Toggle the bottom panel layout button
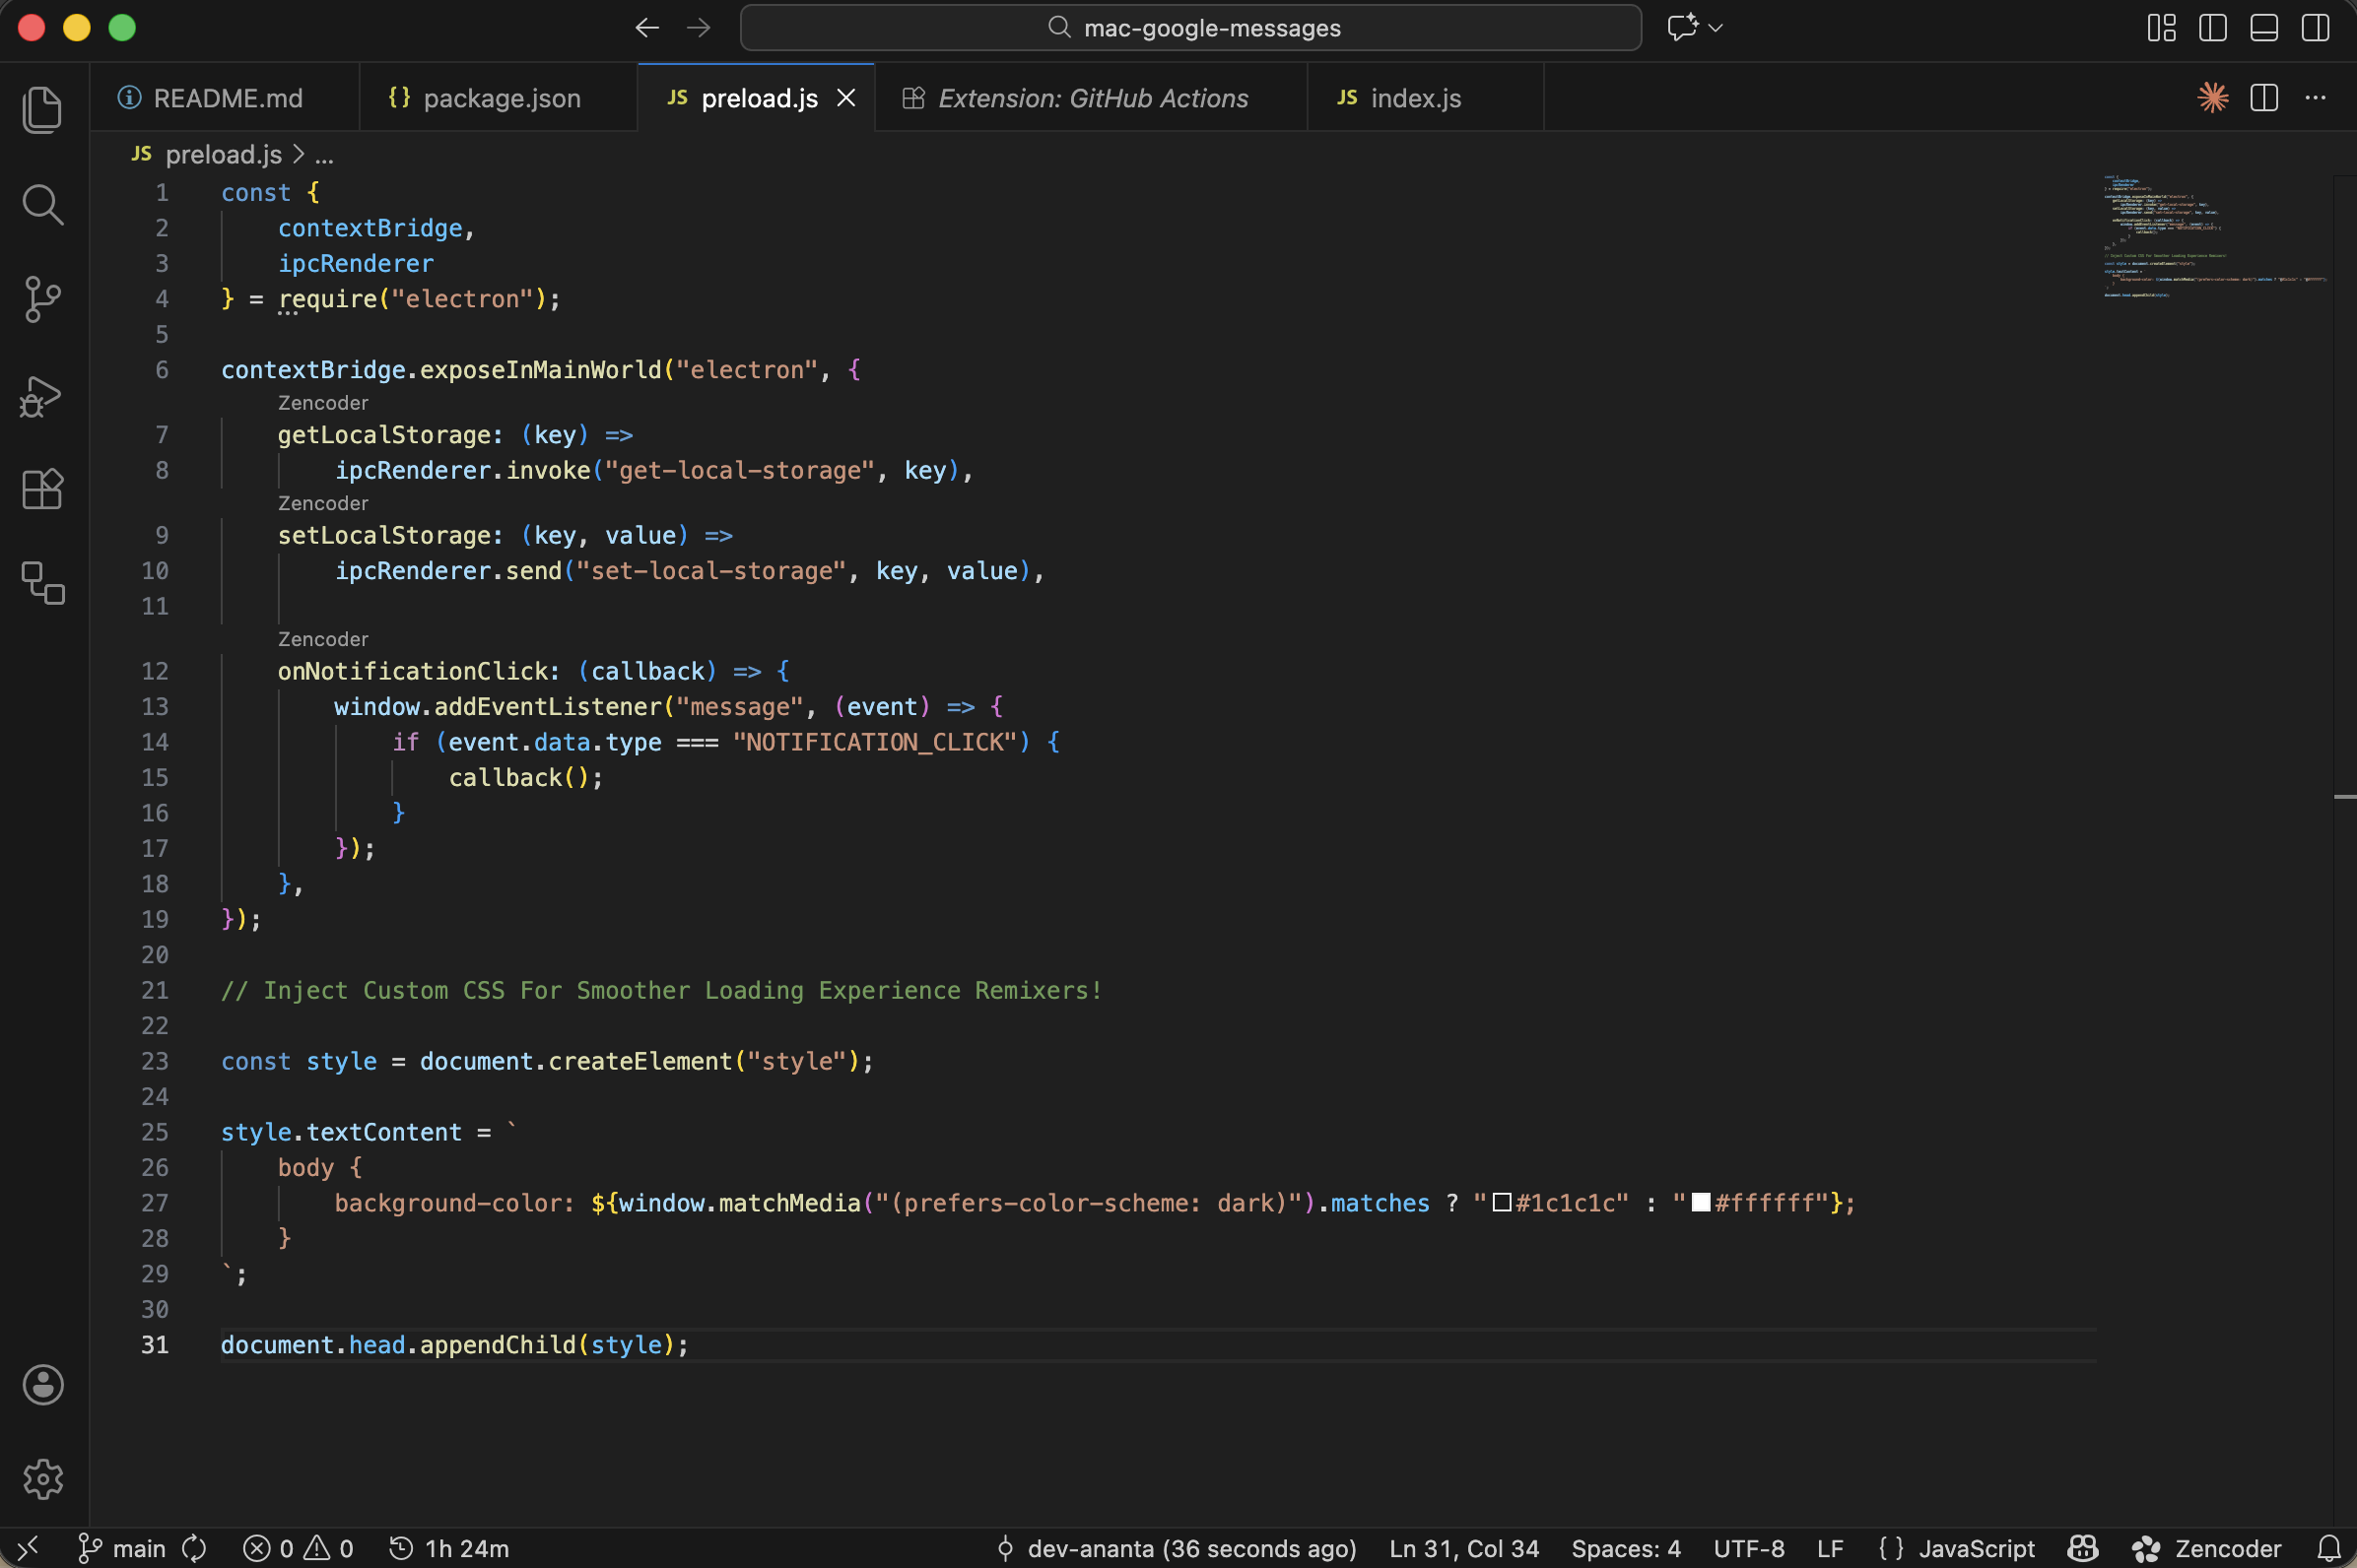 2263,28
